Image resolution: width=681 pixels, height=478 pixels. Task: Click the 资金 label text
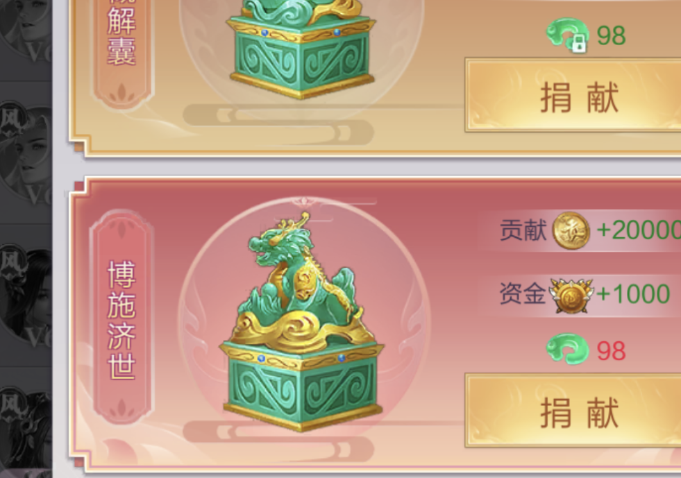pyautogui.click(x=523, y=293)
